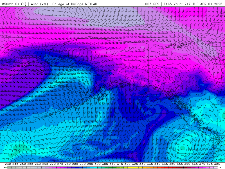225x169 pixels.
Task: Click the 265 value on the color scale
Action: 45,164
